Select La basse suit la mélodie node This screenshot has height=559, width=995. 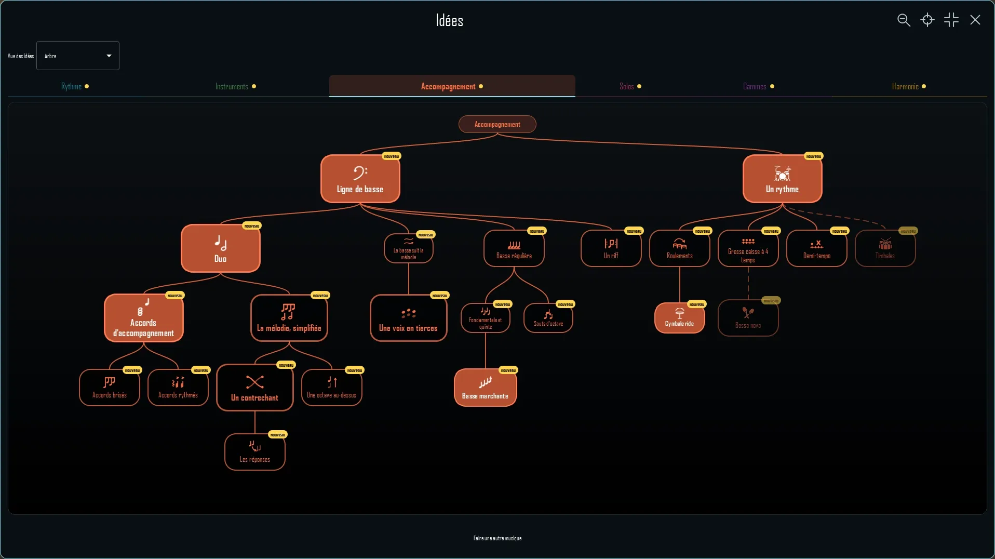[408, 248]
